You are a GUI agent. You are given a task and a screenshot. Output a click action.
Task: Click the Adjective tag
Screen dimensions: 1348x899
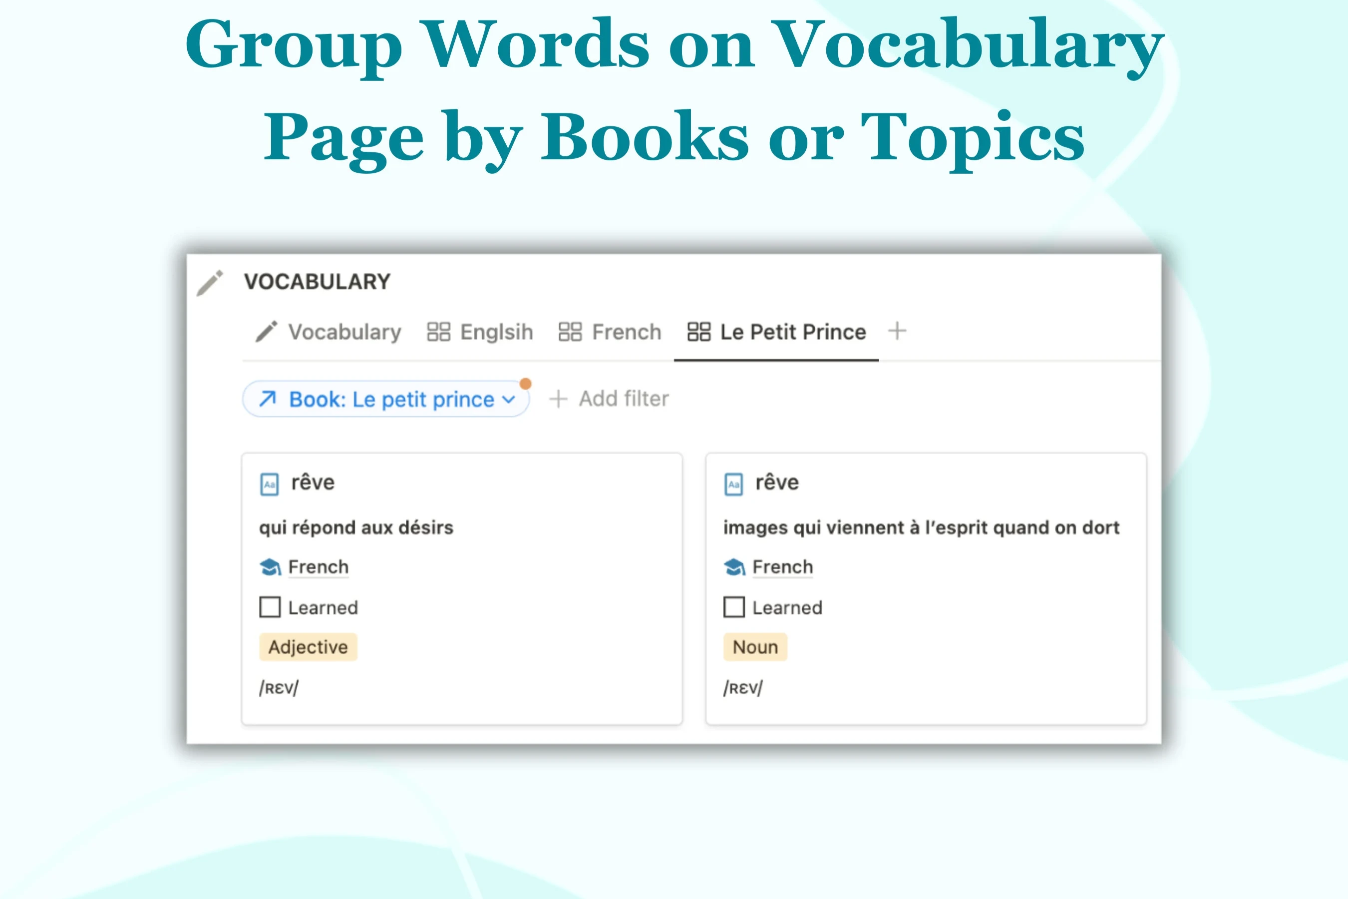pos(308,647)
